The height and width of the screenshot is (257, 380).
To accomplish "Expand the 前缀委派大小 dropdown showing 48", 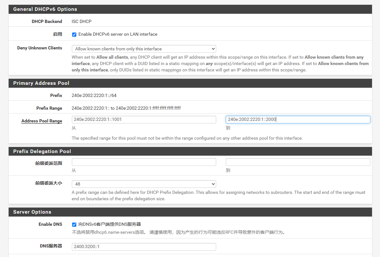I will point(144,184).
